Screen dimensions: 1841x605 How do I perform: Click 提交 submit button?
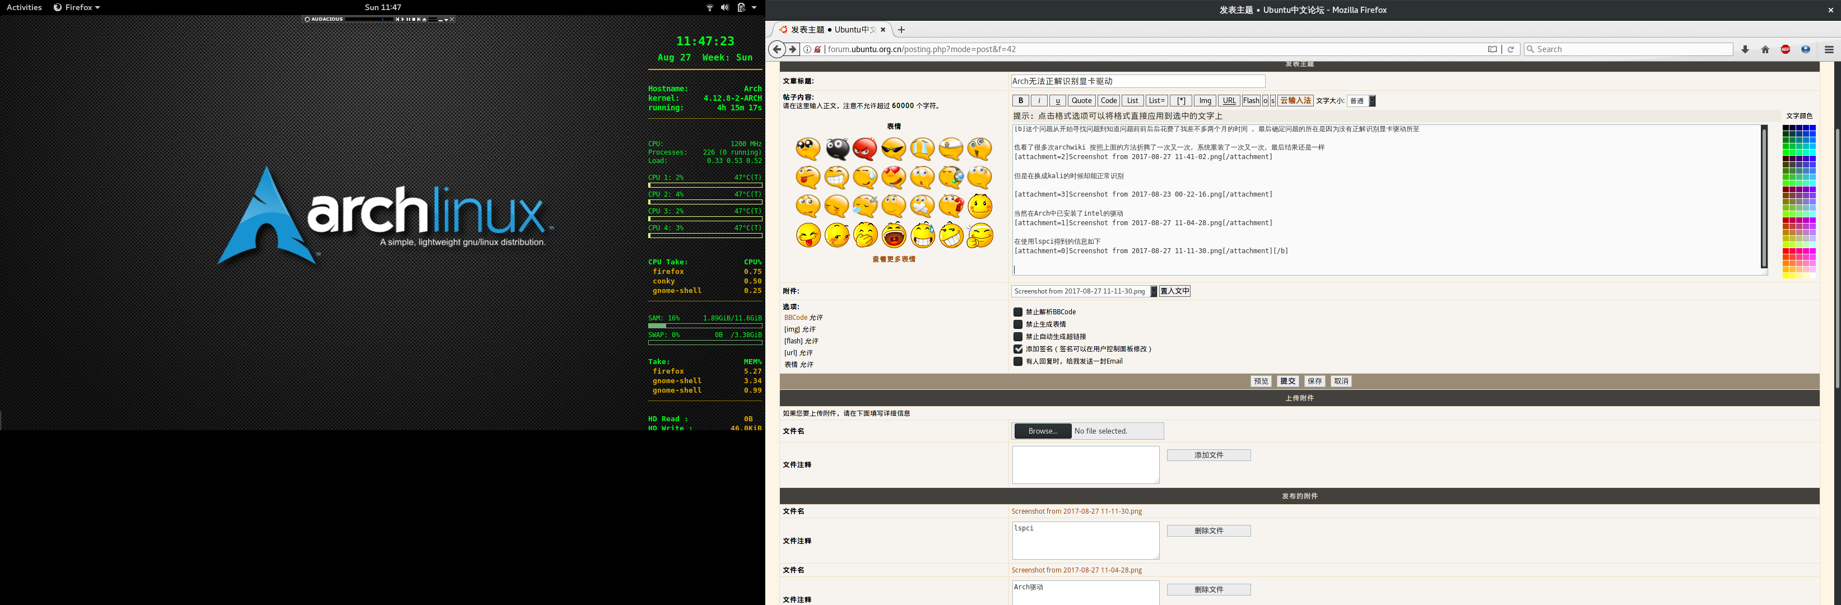(1288, 381)
